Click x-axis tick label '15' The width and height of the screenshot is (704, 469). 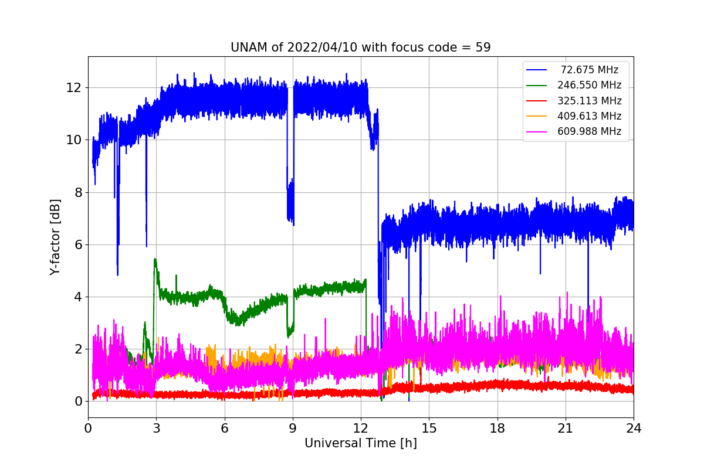pos(429,429)
